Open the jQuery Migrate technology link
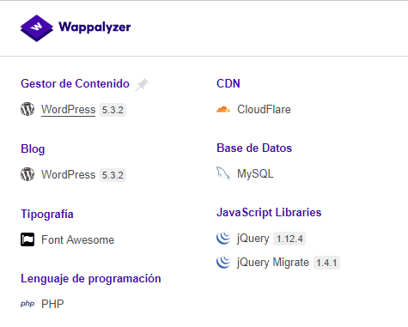 click(273, 263)
